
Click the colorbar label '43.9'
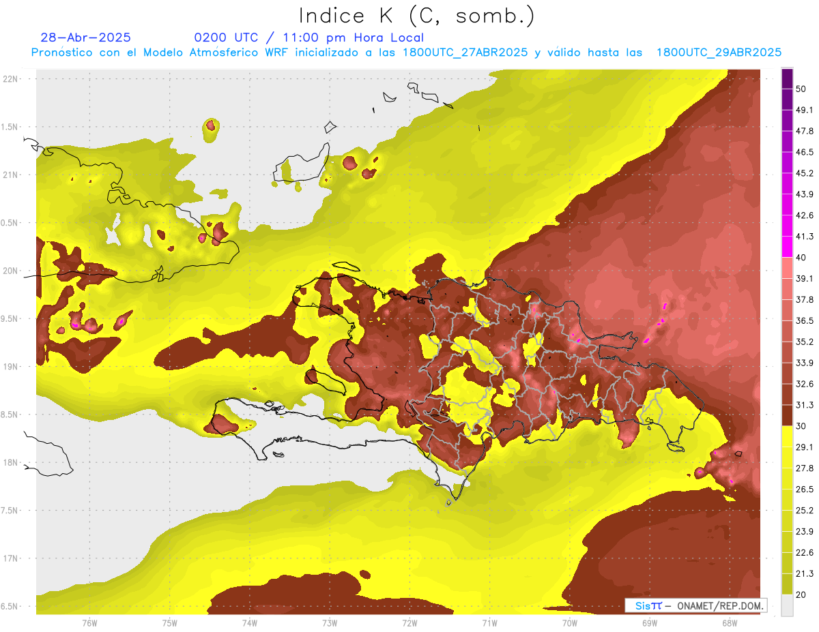(804, 194)
